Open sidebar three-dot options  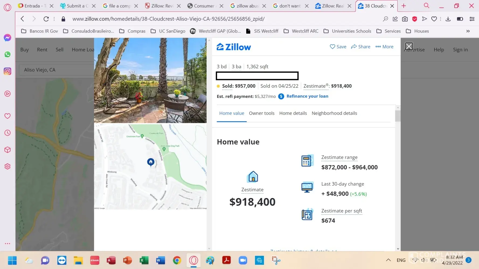click(8, 243)
